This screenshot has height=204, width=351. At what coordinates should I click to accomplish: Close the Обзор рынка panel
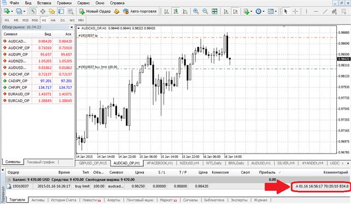(x=72, y=27)
